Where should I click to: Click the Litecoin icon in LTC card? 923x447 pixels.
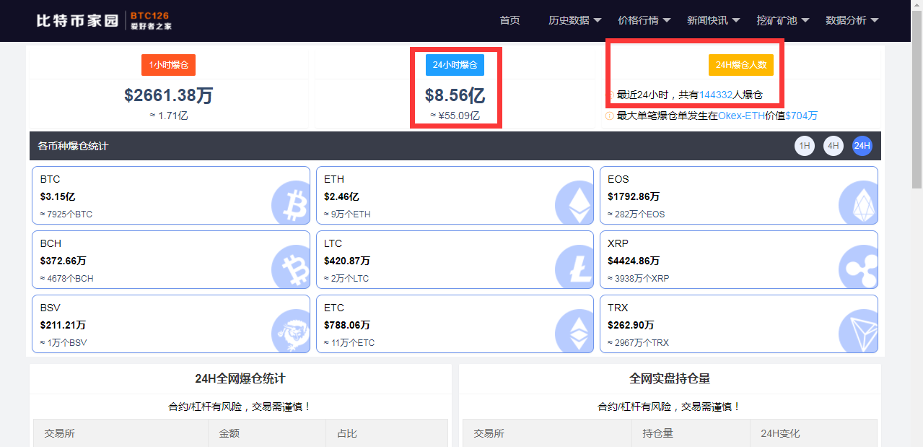coord(574,266)
